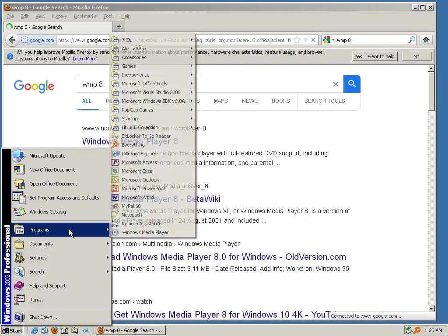Open Windows Media Player 8.0 OldVersion.com link
448x336 pixels.
[228, 257]
